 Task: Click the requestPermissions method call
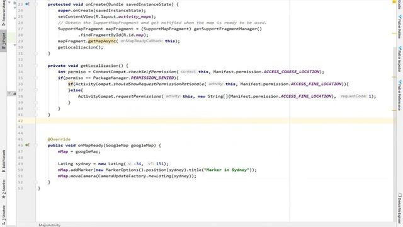[x=139, y=96]
